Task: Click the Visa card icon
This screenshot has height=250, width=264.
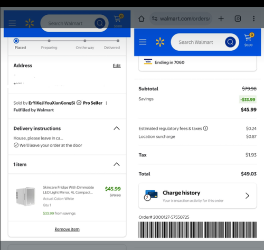Action: click(148, 62)
